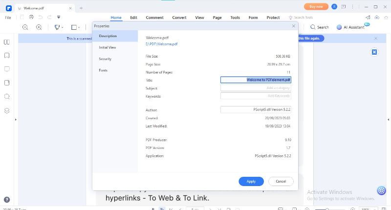Click the Save icon in quick toolbar
This screenshot has height=210, width=391.
[x=22, y=17]
